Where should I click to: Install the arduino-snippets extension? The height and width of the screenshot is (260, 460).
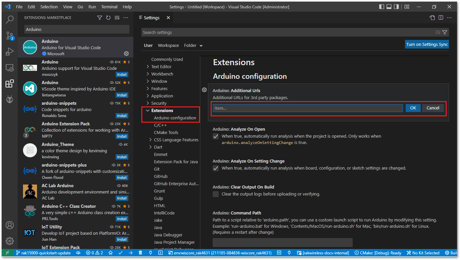(x=122, y=116)
